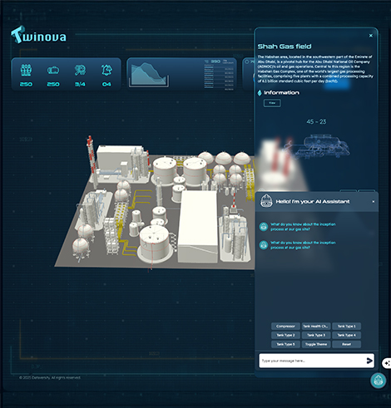Toggle Theme in assistant quick actions
391x408 pixels.
pyautogui.click(x=316, y=344)
